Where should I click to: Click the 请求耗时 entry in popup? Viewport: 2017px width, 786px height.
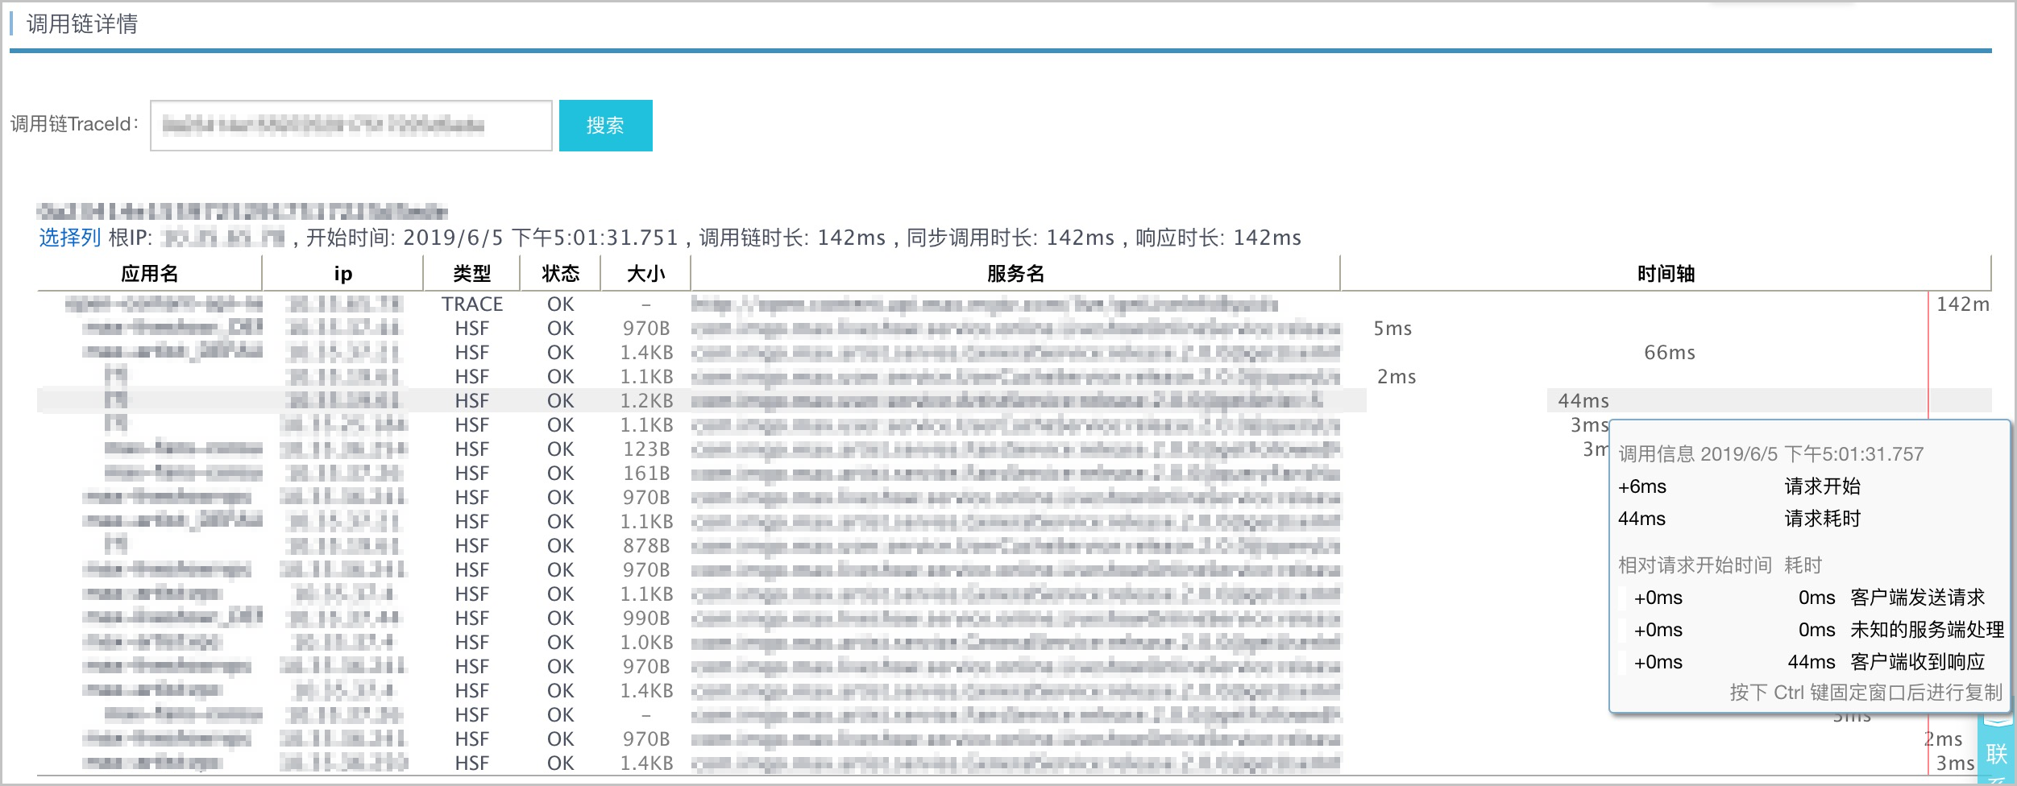(x=1823, y=519)
